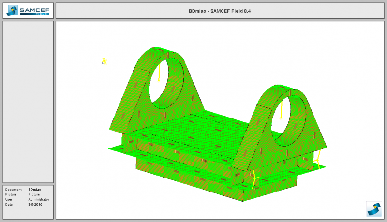Click the document value BDmiao

coord(34,190)
